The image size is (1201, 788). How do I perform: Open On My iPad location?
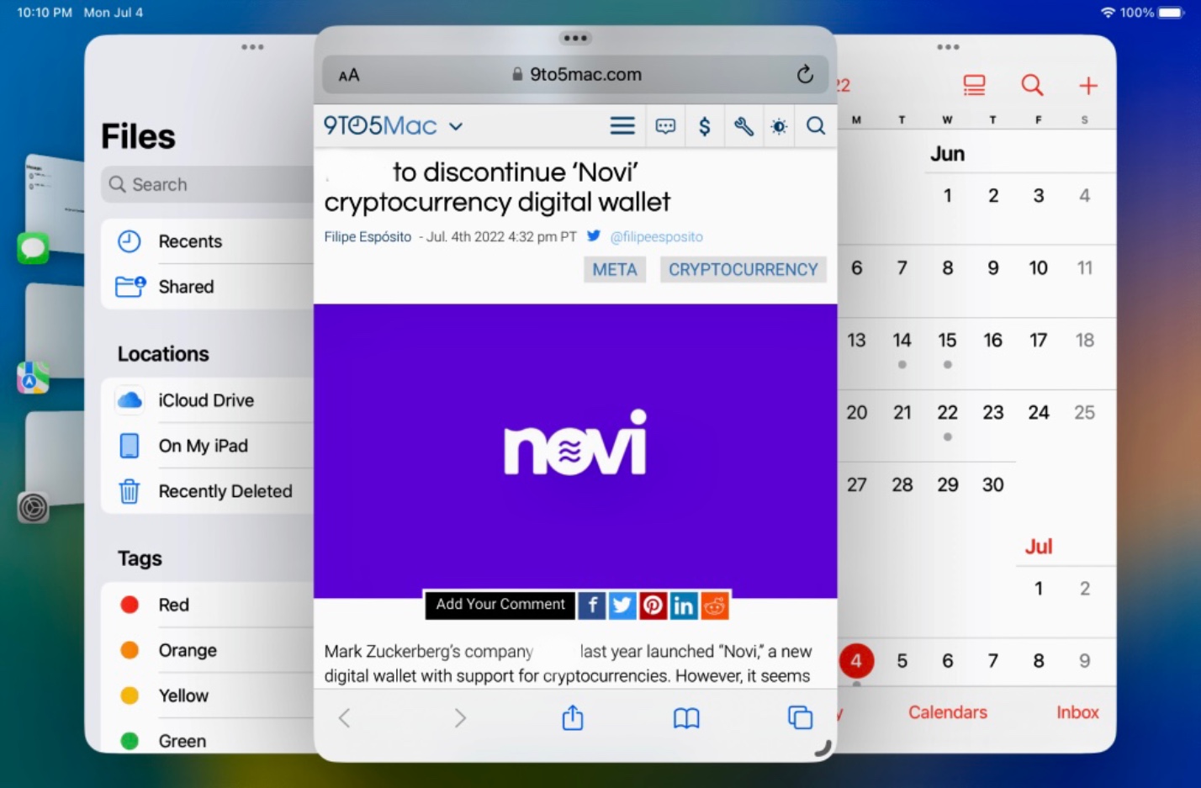[x=208, y=446]
